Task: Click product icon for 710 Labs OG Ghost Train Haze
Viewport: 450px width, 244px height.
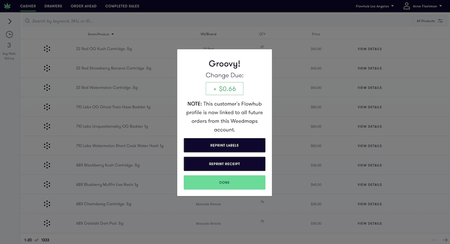Action: [47, 107]
